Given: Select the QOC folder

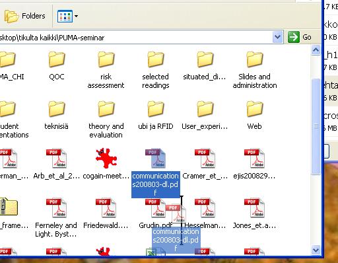Looking at the screenshot, I should (x=57, y=66).
